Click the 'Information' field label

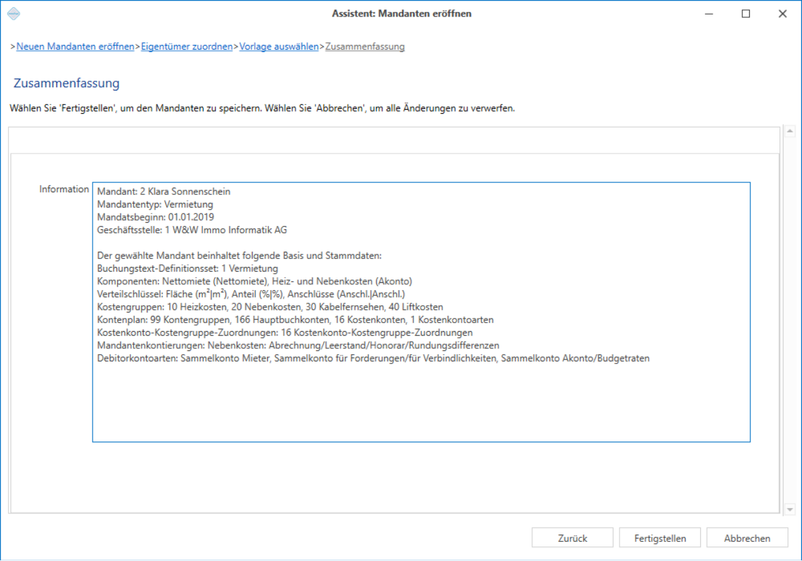pyautogui.click(x=64, y=190)
